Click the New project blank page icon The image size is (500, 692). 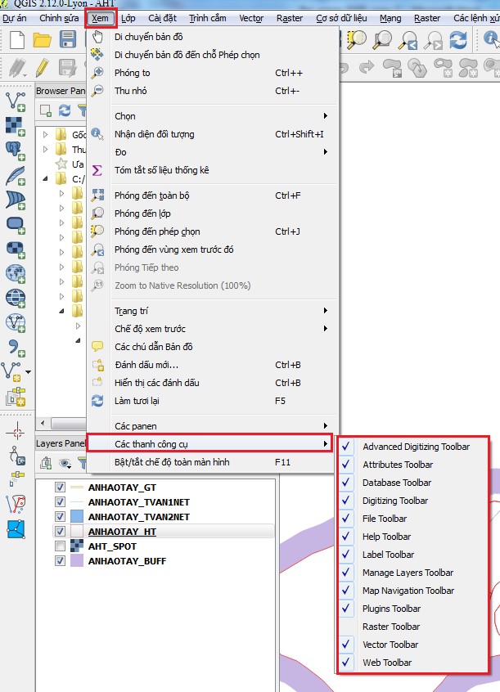point(17,40)
